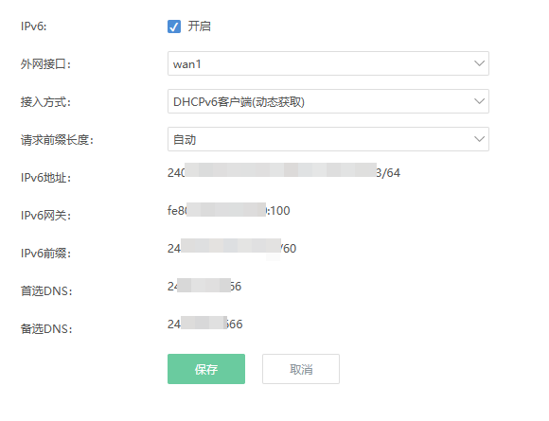This screenshot has height=421, width=549.
Task: Click the chevron arrow in 自动 field
Action: (x=479, y=139)
